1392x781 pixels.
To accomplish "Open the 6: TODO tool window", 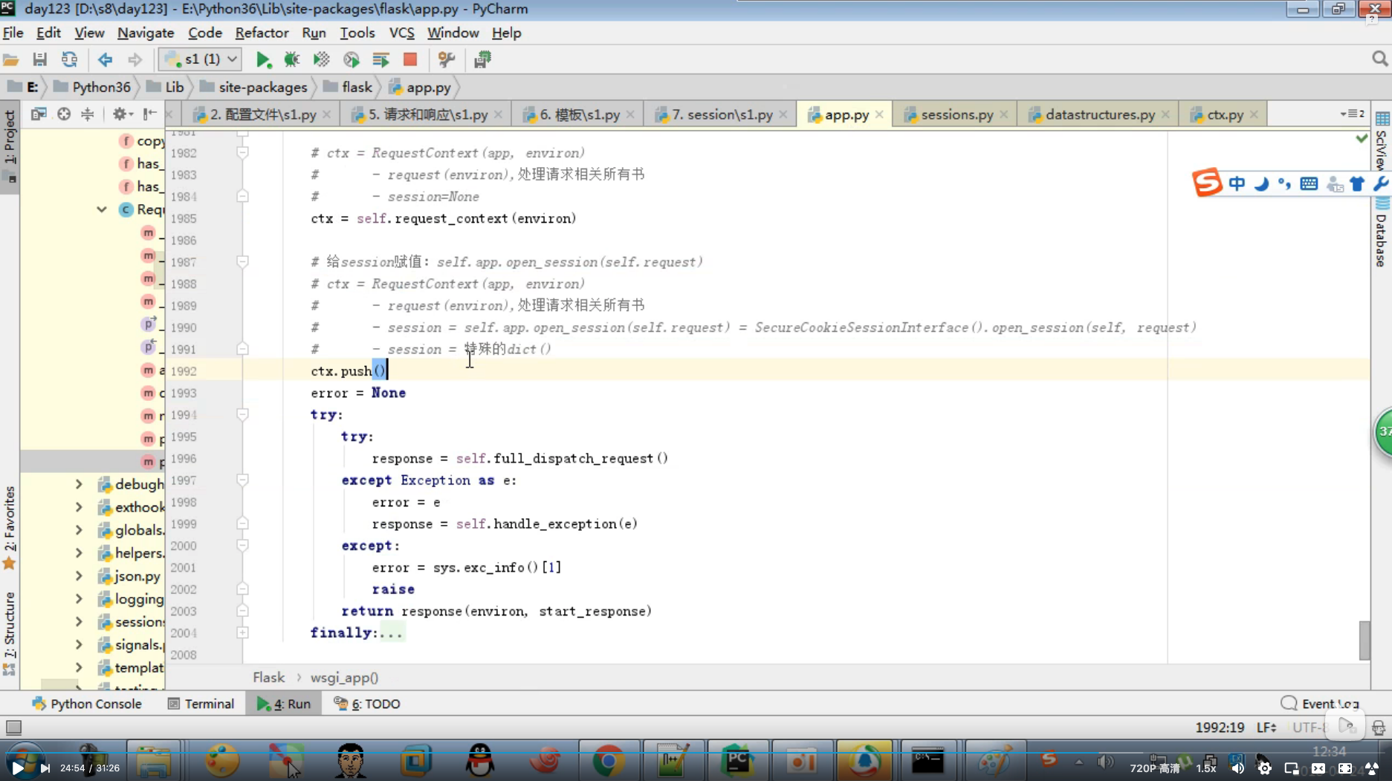I will (367, 704).
